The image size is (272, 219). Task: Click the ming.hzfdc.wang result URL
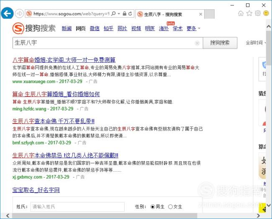click(29, 109)
